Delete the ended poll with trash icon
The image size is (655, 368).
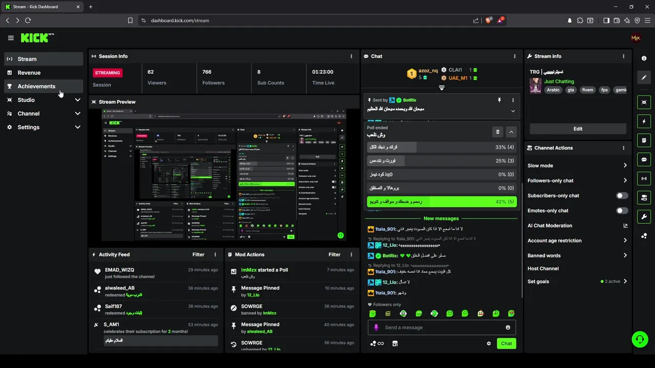(x=497, y=132)
